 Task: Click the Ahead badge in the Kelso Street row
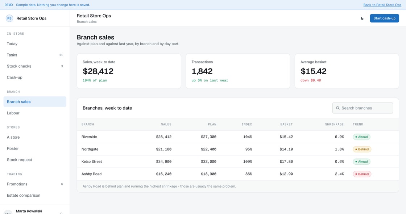(361, 162)
